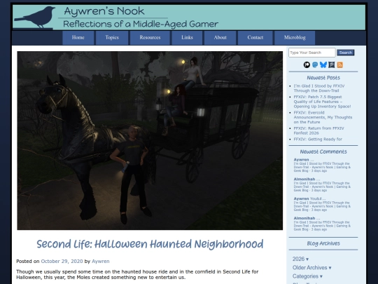Open 'FFXIV: Getting Ready for' post
Screen dimensions: 378x284
(318, 139)
